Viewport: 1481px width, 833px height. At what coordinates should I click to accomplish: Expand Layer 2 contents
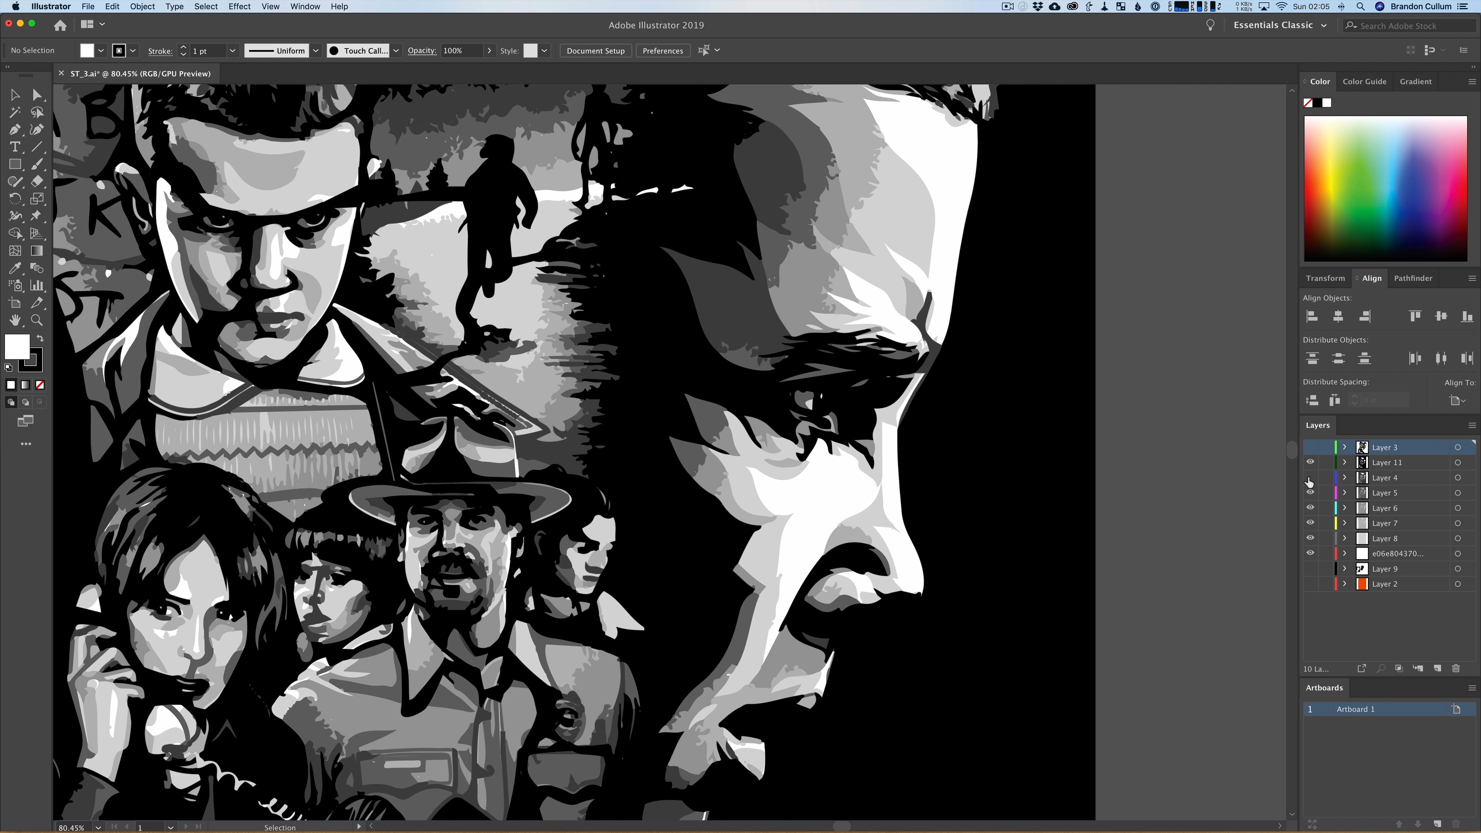[1344, 583]
